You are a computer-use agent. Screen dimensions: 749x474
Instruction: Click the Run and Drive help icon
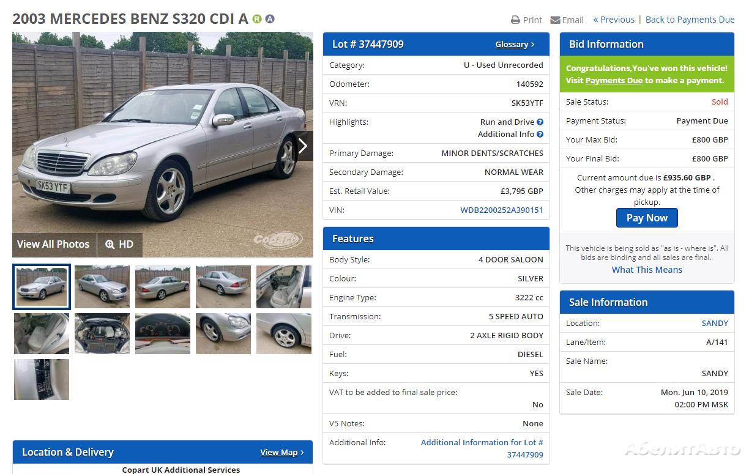tap(540, 122)
